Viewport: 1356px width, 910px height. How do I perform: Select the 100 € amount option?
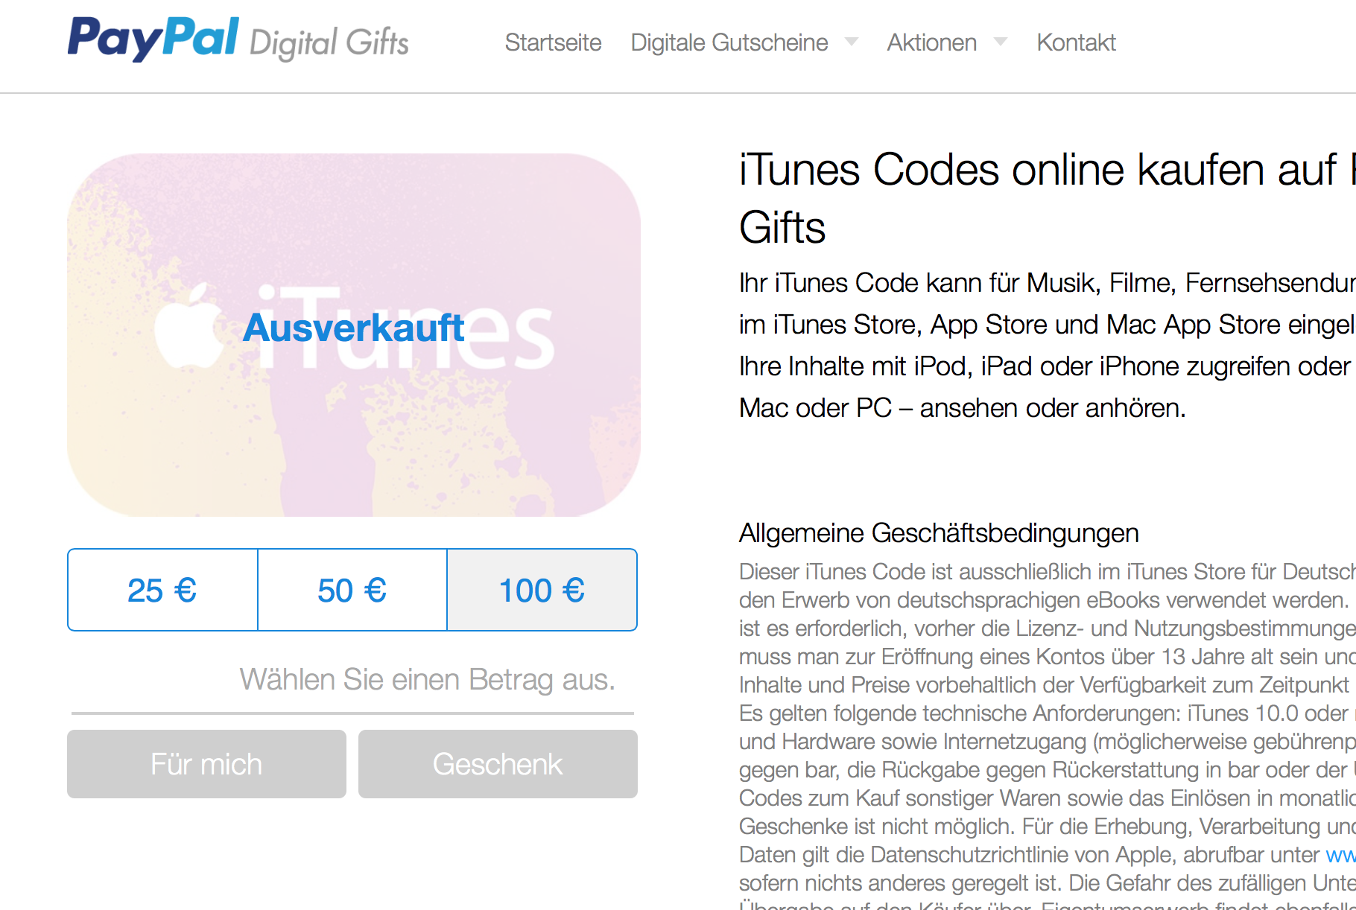(x=542, y=590)
